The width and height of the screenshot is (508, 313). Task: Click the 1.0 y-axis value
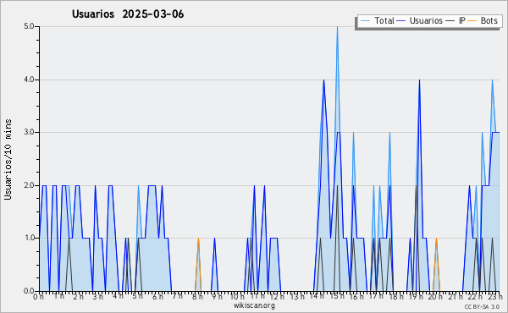tap(29, 239)
